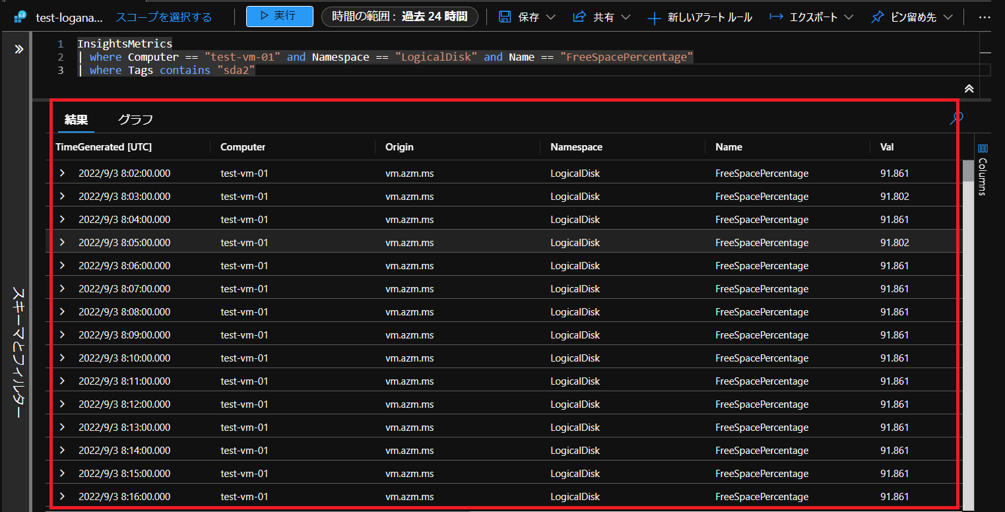1005x512 pixels.
Task: Click the 保存 floppy disk icon
Action: point(505,16)
